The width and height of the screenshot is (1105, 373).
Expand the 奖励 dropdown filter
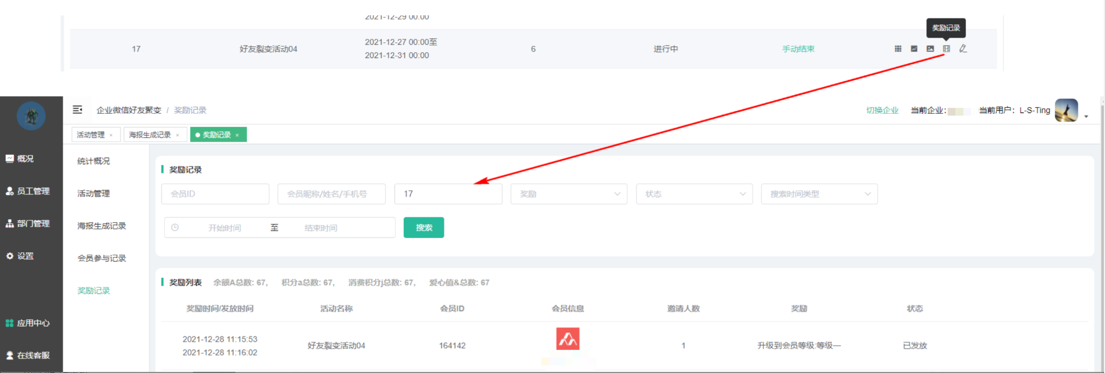(x=568, y=194)
